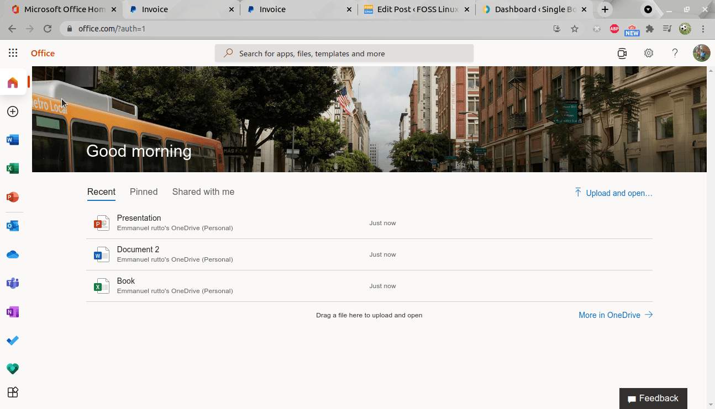Click the Excel icon beside Book

click(x=102, y=286)
